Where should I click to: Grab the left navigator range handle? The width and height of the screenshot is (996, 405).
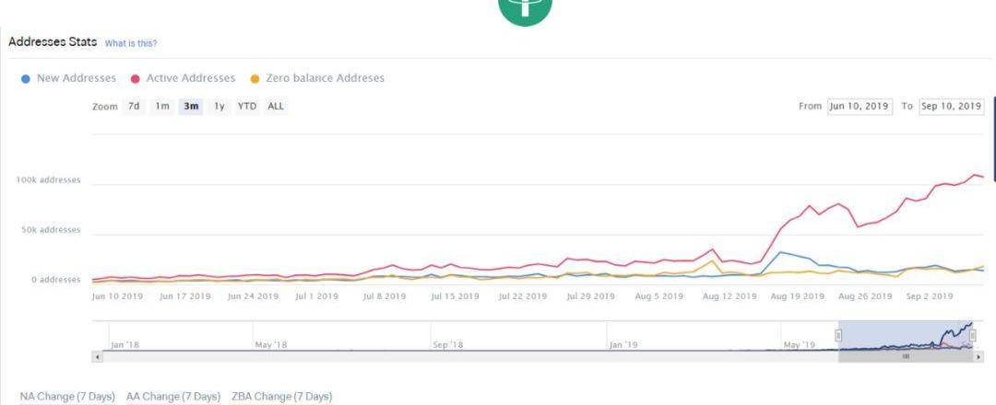pyautogui.click(x=838, y=336)
